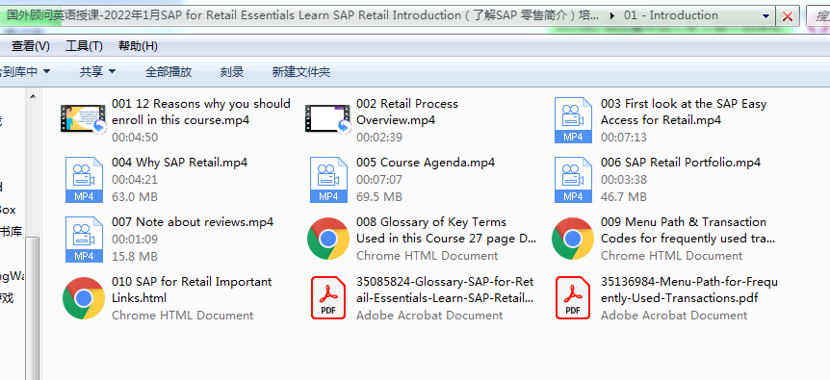Select file name 001 12 Reasons why you should enroll
This screenshot has height=380, width=830.
201,112
